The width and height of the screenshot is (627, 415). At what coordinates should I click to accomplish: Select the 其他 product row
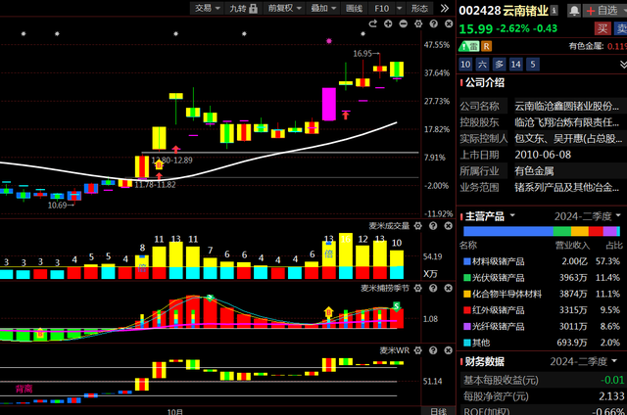(542, 343)
